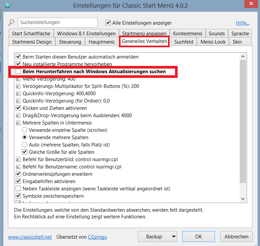Select the Generelles Verhalten tab
The image size is (260, 246).
[144, 41]
